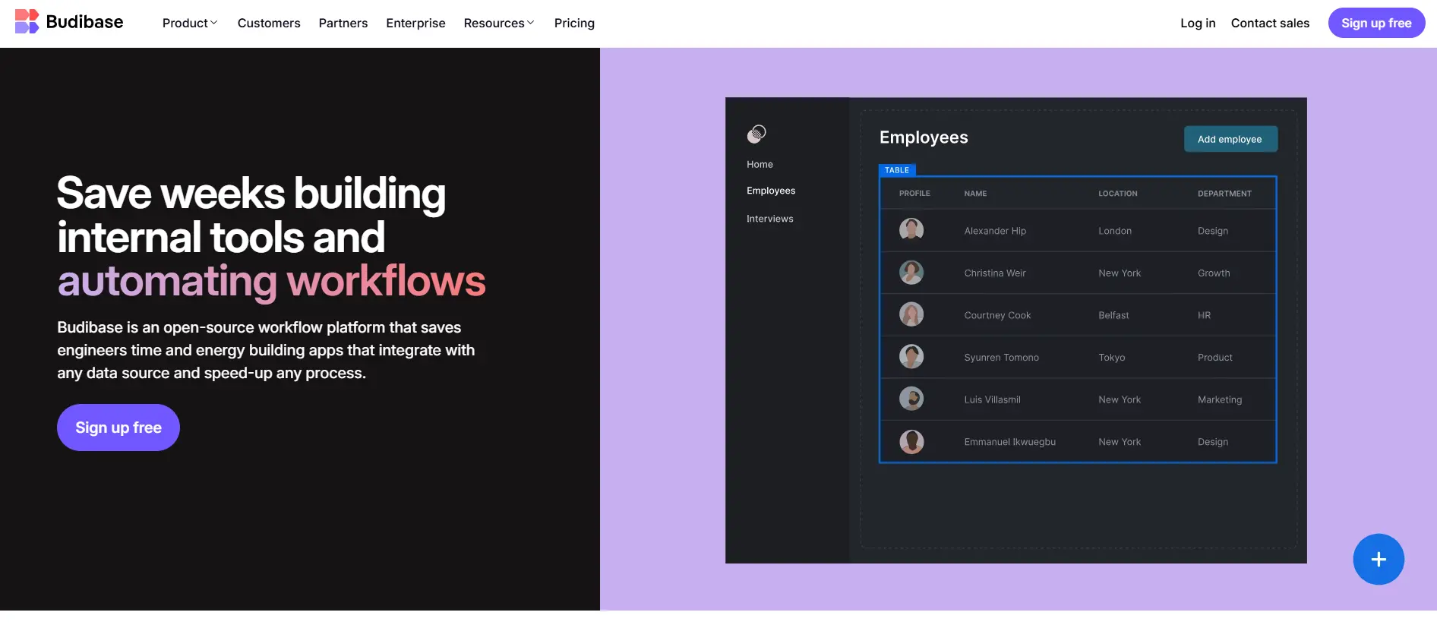Image resolution: width=1437 pixels, height=628 pixels.
Task: Click the Belfast location cell
Action: point(1113,315)
